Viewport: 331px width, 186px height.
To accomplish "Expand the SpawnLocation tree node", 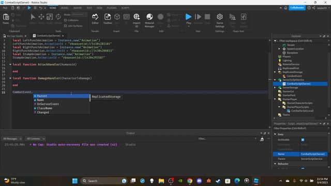I will pyautogui.click(x=279, y=49).
